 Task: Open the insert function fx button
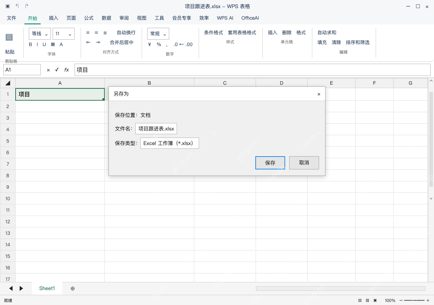click(66, 70)
